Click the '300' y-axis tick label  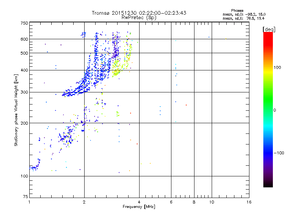point(25,92)
